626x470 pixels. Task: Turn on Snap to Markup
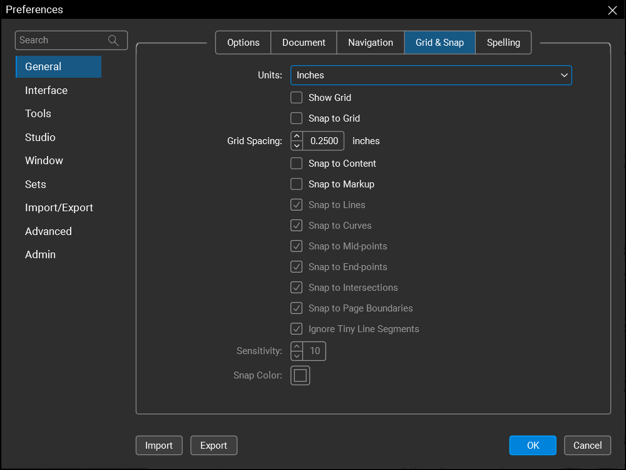(297, 184)
